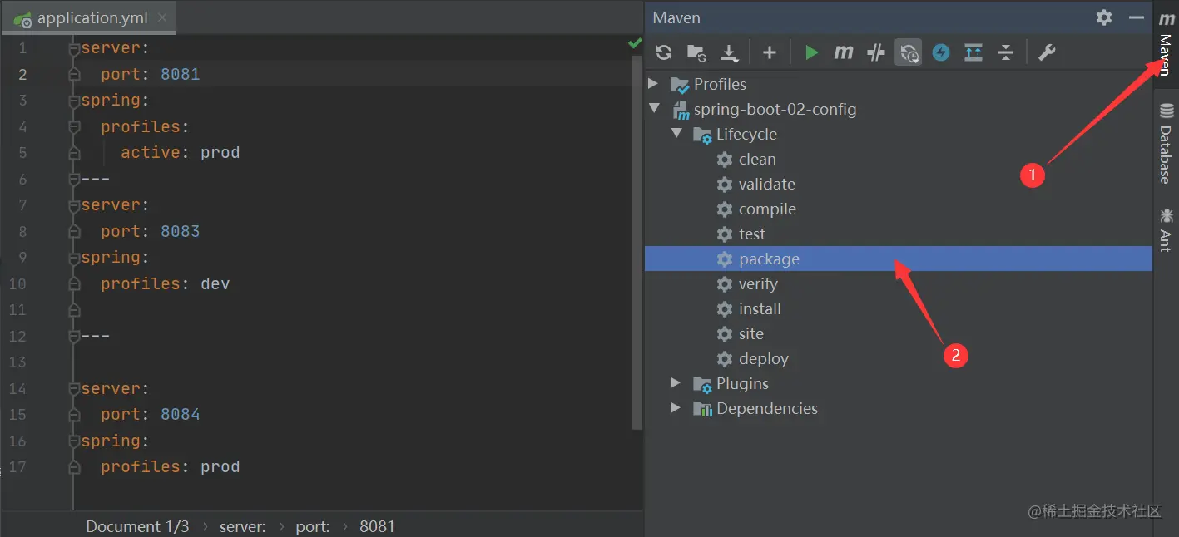Click Reload All Maven Projects icon
1179x537 pixels.
tap(664, 53)
